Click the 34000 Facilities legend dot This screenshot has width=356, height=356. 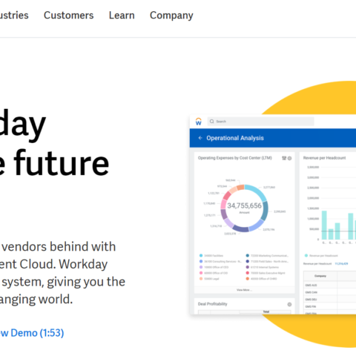(x=201, y=255)
